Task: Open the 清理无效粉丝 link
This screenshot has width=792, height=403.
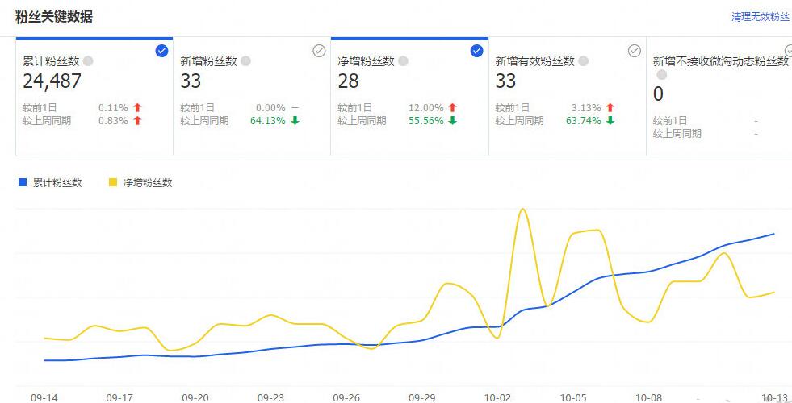Action: [x=760, y=17]
